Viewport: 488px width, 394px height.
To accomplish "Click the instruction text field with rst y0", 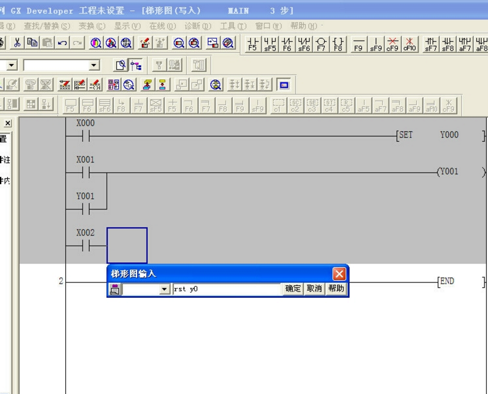I will (227, 289).
